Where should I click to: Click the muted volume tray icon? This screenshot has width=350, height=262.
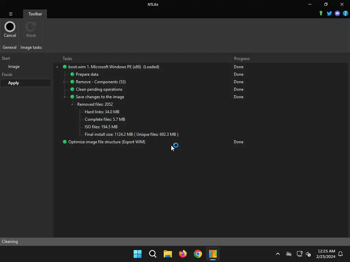[308, 254]
